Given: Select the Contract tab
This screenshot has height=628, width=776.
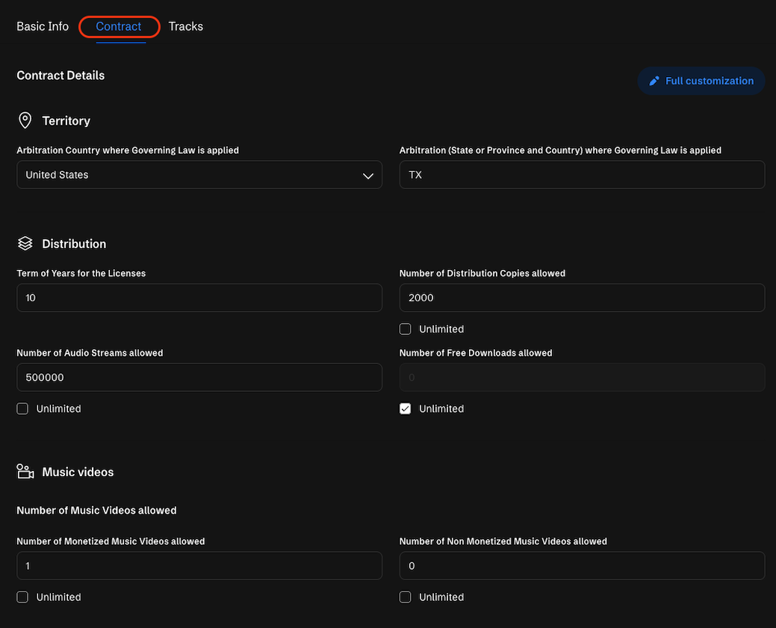Looking at the screenshot, I should [x=119, y=26].
